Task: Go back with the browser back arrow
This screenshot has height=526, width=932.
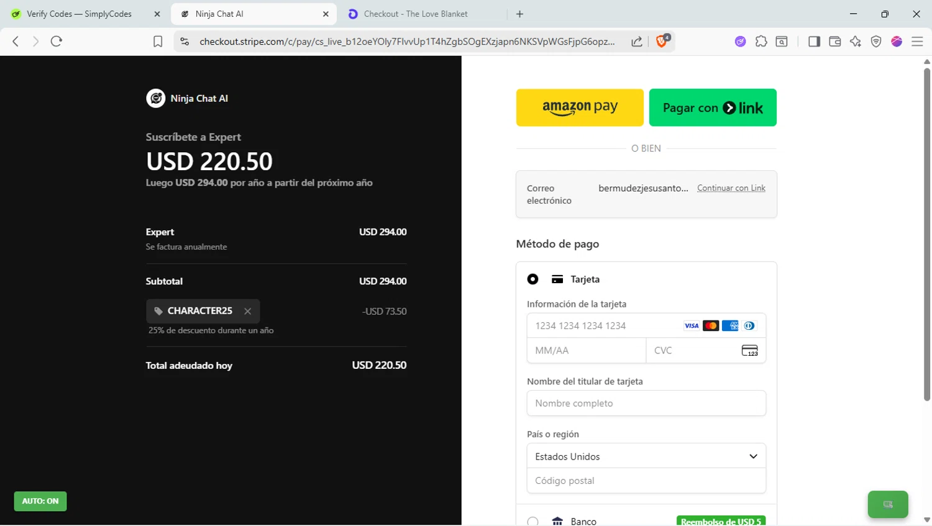Action: click(16, 42)
